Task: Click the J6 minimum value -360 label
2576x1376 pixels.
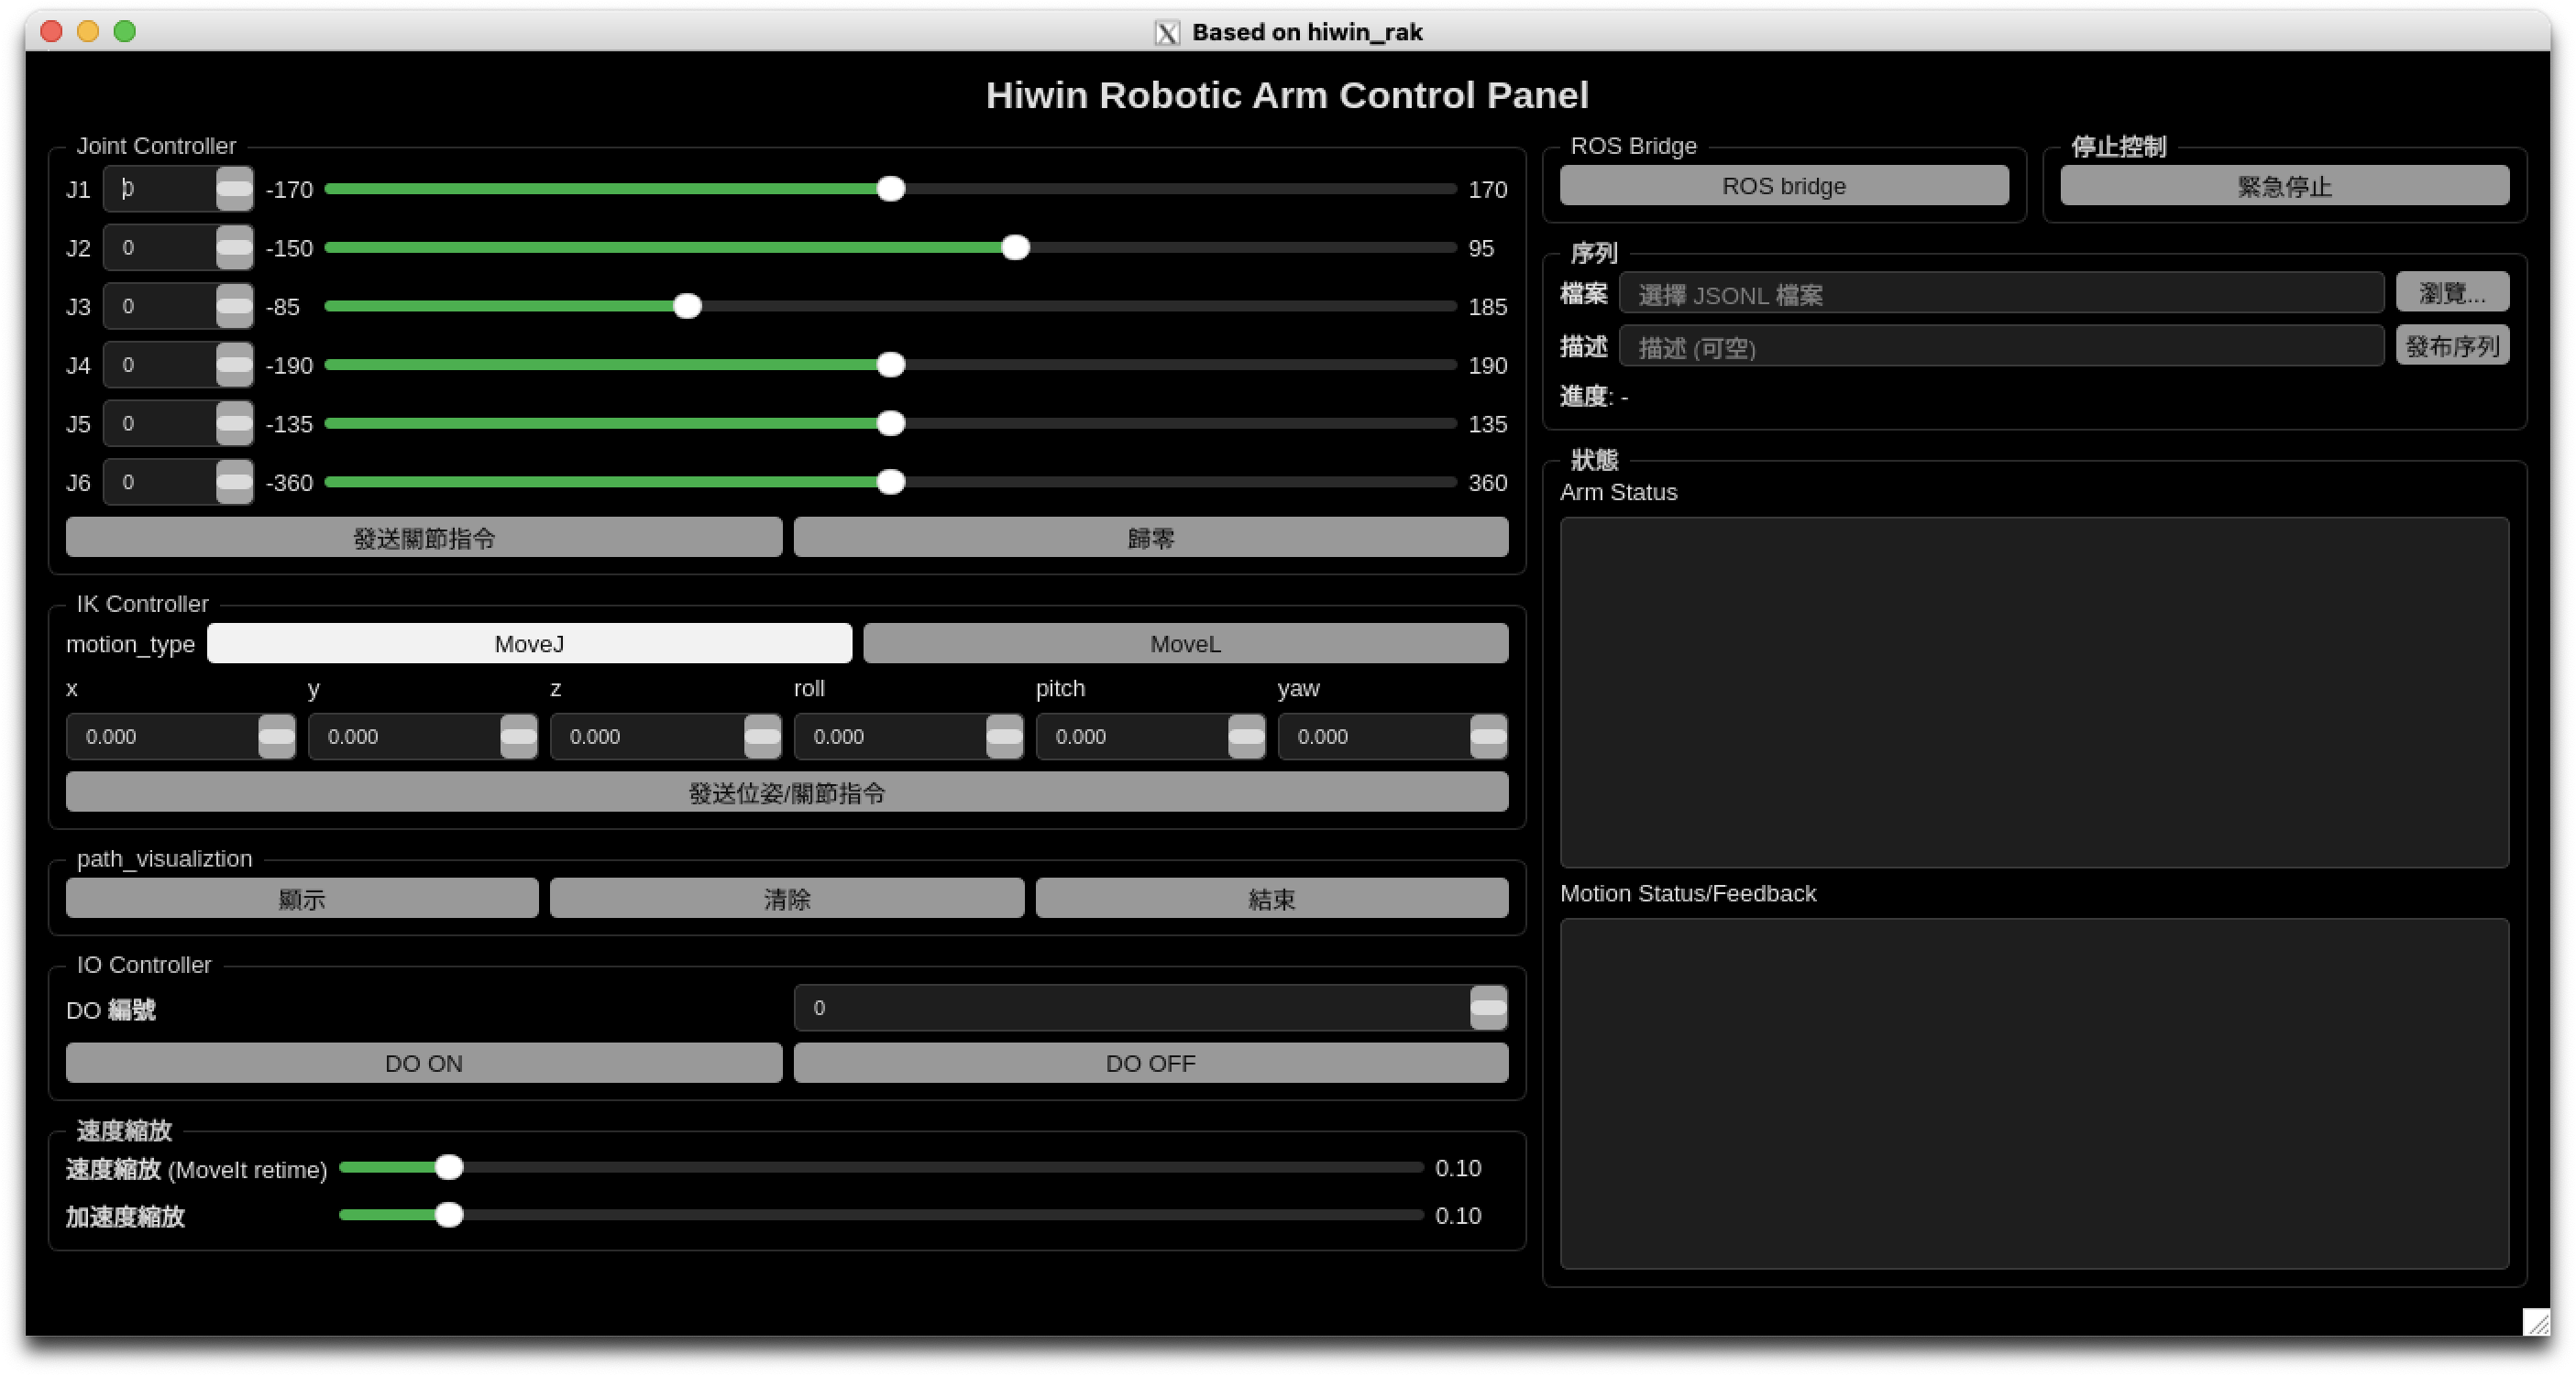Action: tap(289, 484)
